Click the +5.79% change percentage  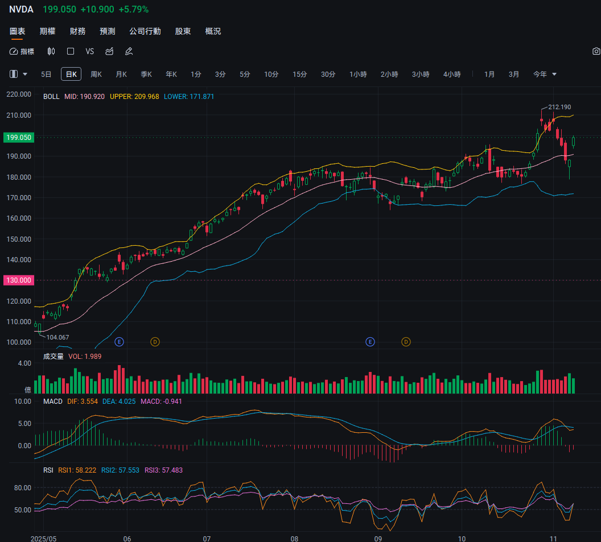coord(133,9)
